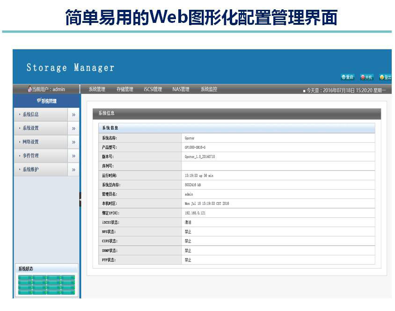
Task: Select 网络设置 in the sidebar
Action: 31,142
